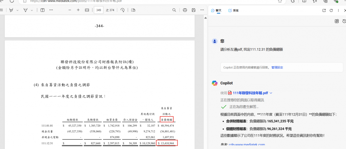
Task: Select 165,341,235 千元 in Copilot answer
Action: (x=280, y=121)
